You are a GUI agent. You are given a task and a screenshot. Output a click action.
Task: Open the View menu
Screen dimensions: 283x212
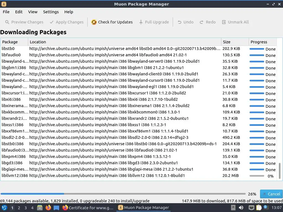click(33, 12)
